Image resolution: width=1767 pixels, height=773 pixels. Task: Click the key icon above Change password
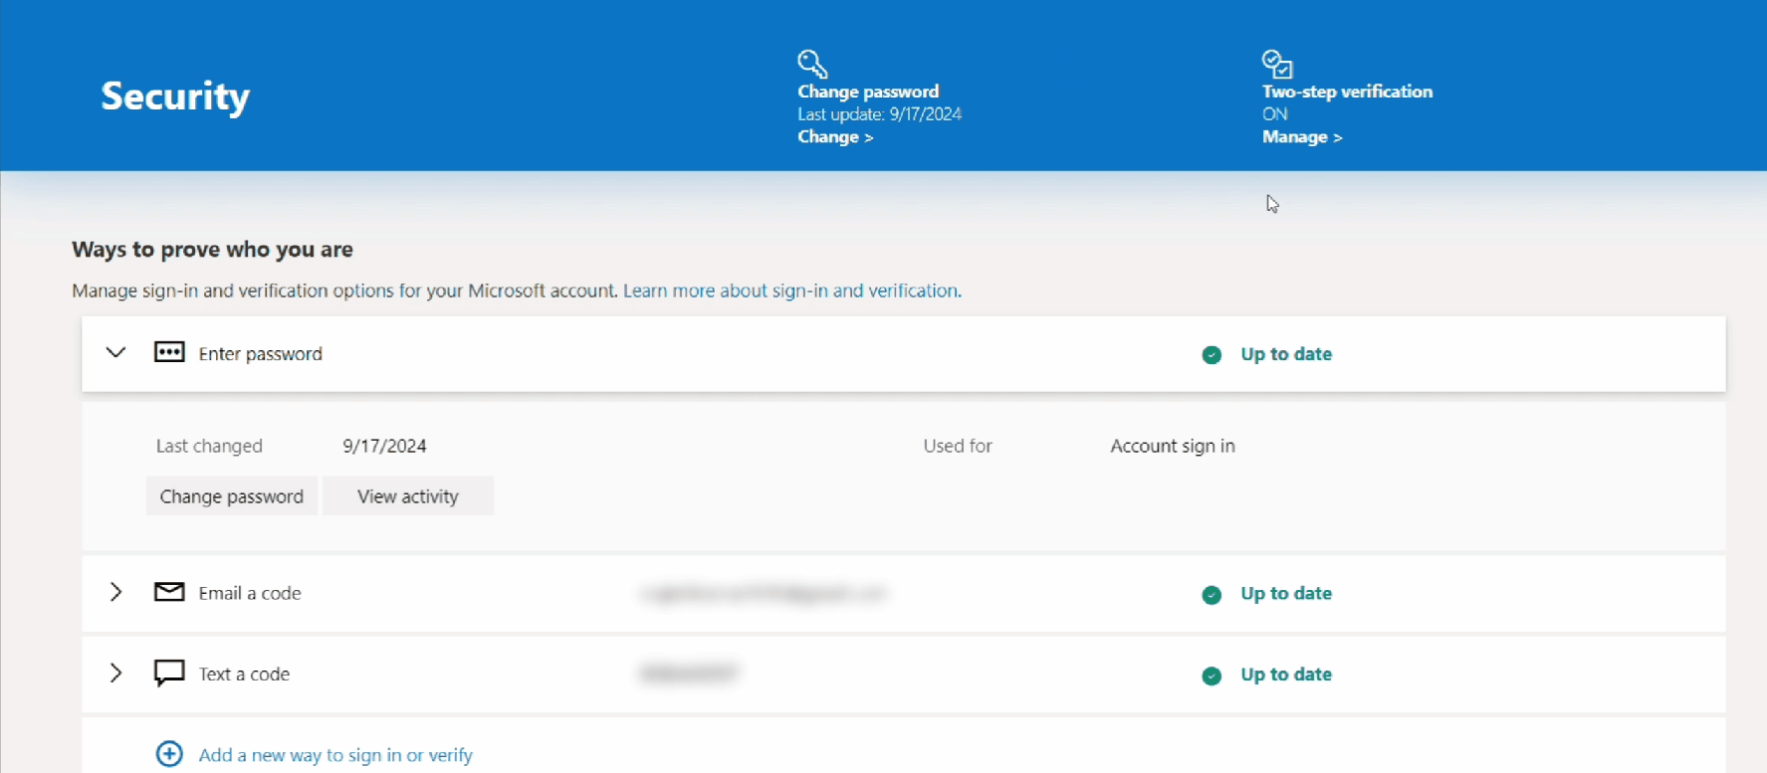tap(812, 64)
